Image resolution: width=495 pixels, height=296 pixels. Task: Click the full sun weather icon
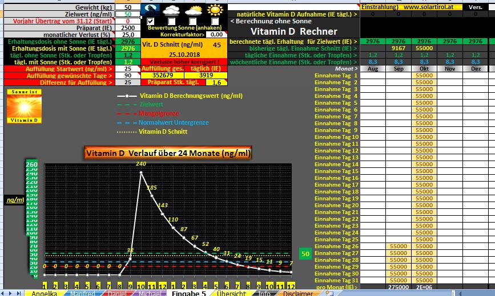(215, 10)
